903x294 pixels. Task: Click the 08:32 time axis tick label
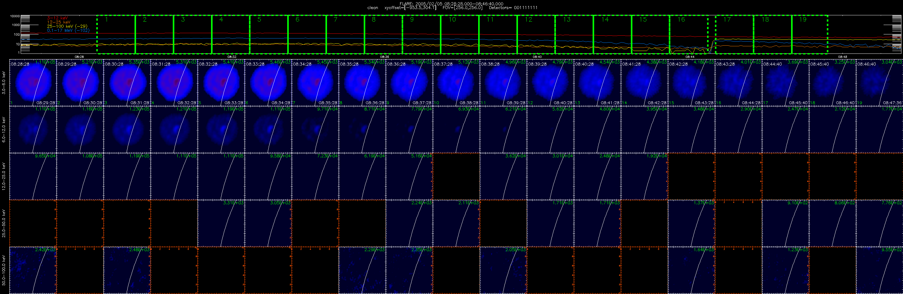[232, 57]
